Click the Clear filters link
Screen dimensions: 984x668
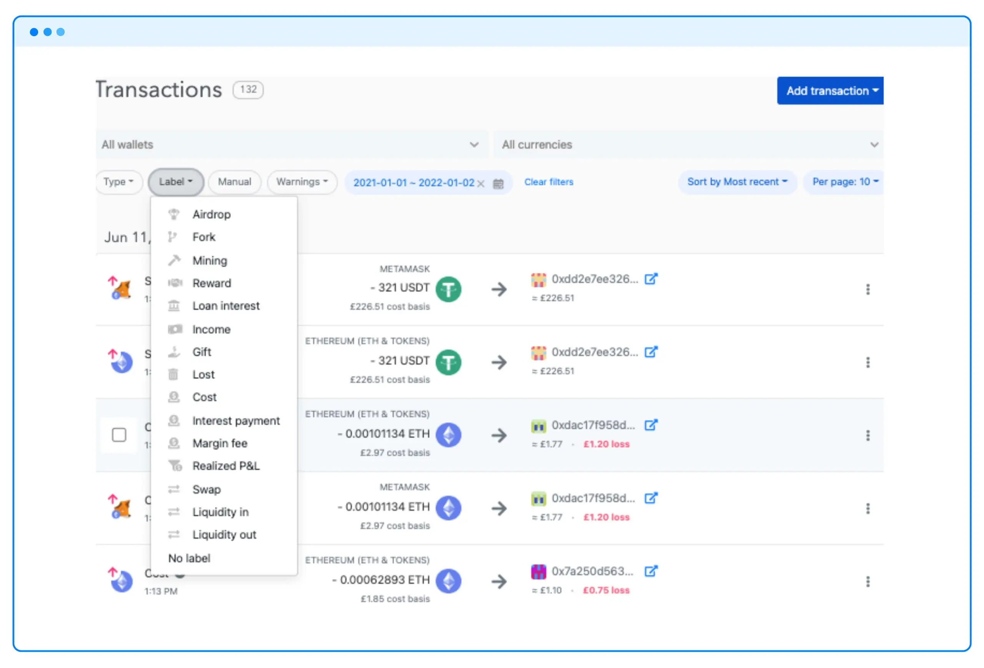click(549, 182)
